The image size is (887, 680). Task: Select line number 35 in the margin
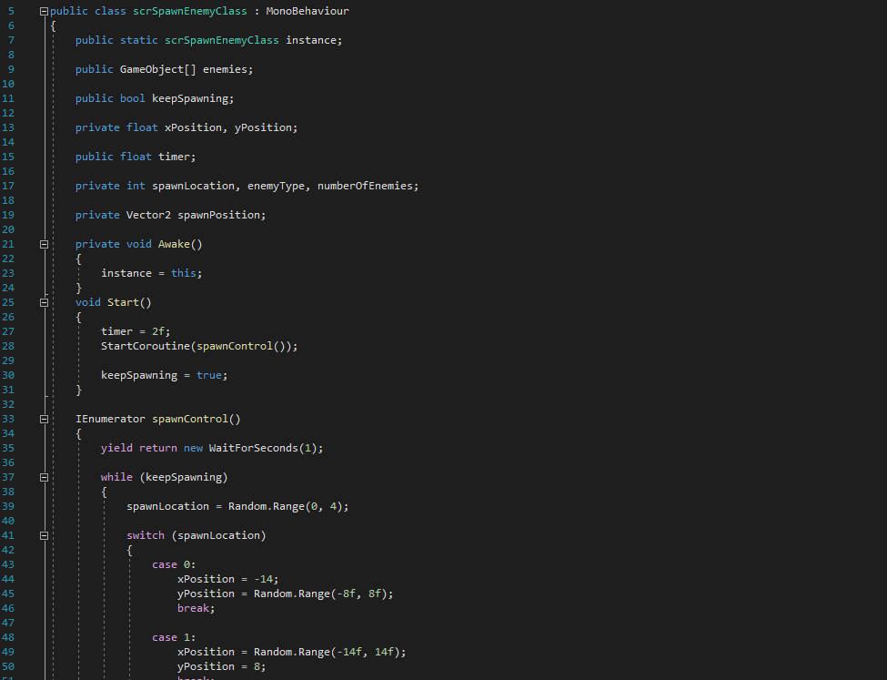[9, 448]
